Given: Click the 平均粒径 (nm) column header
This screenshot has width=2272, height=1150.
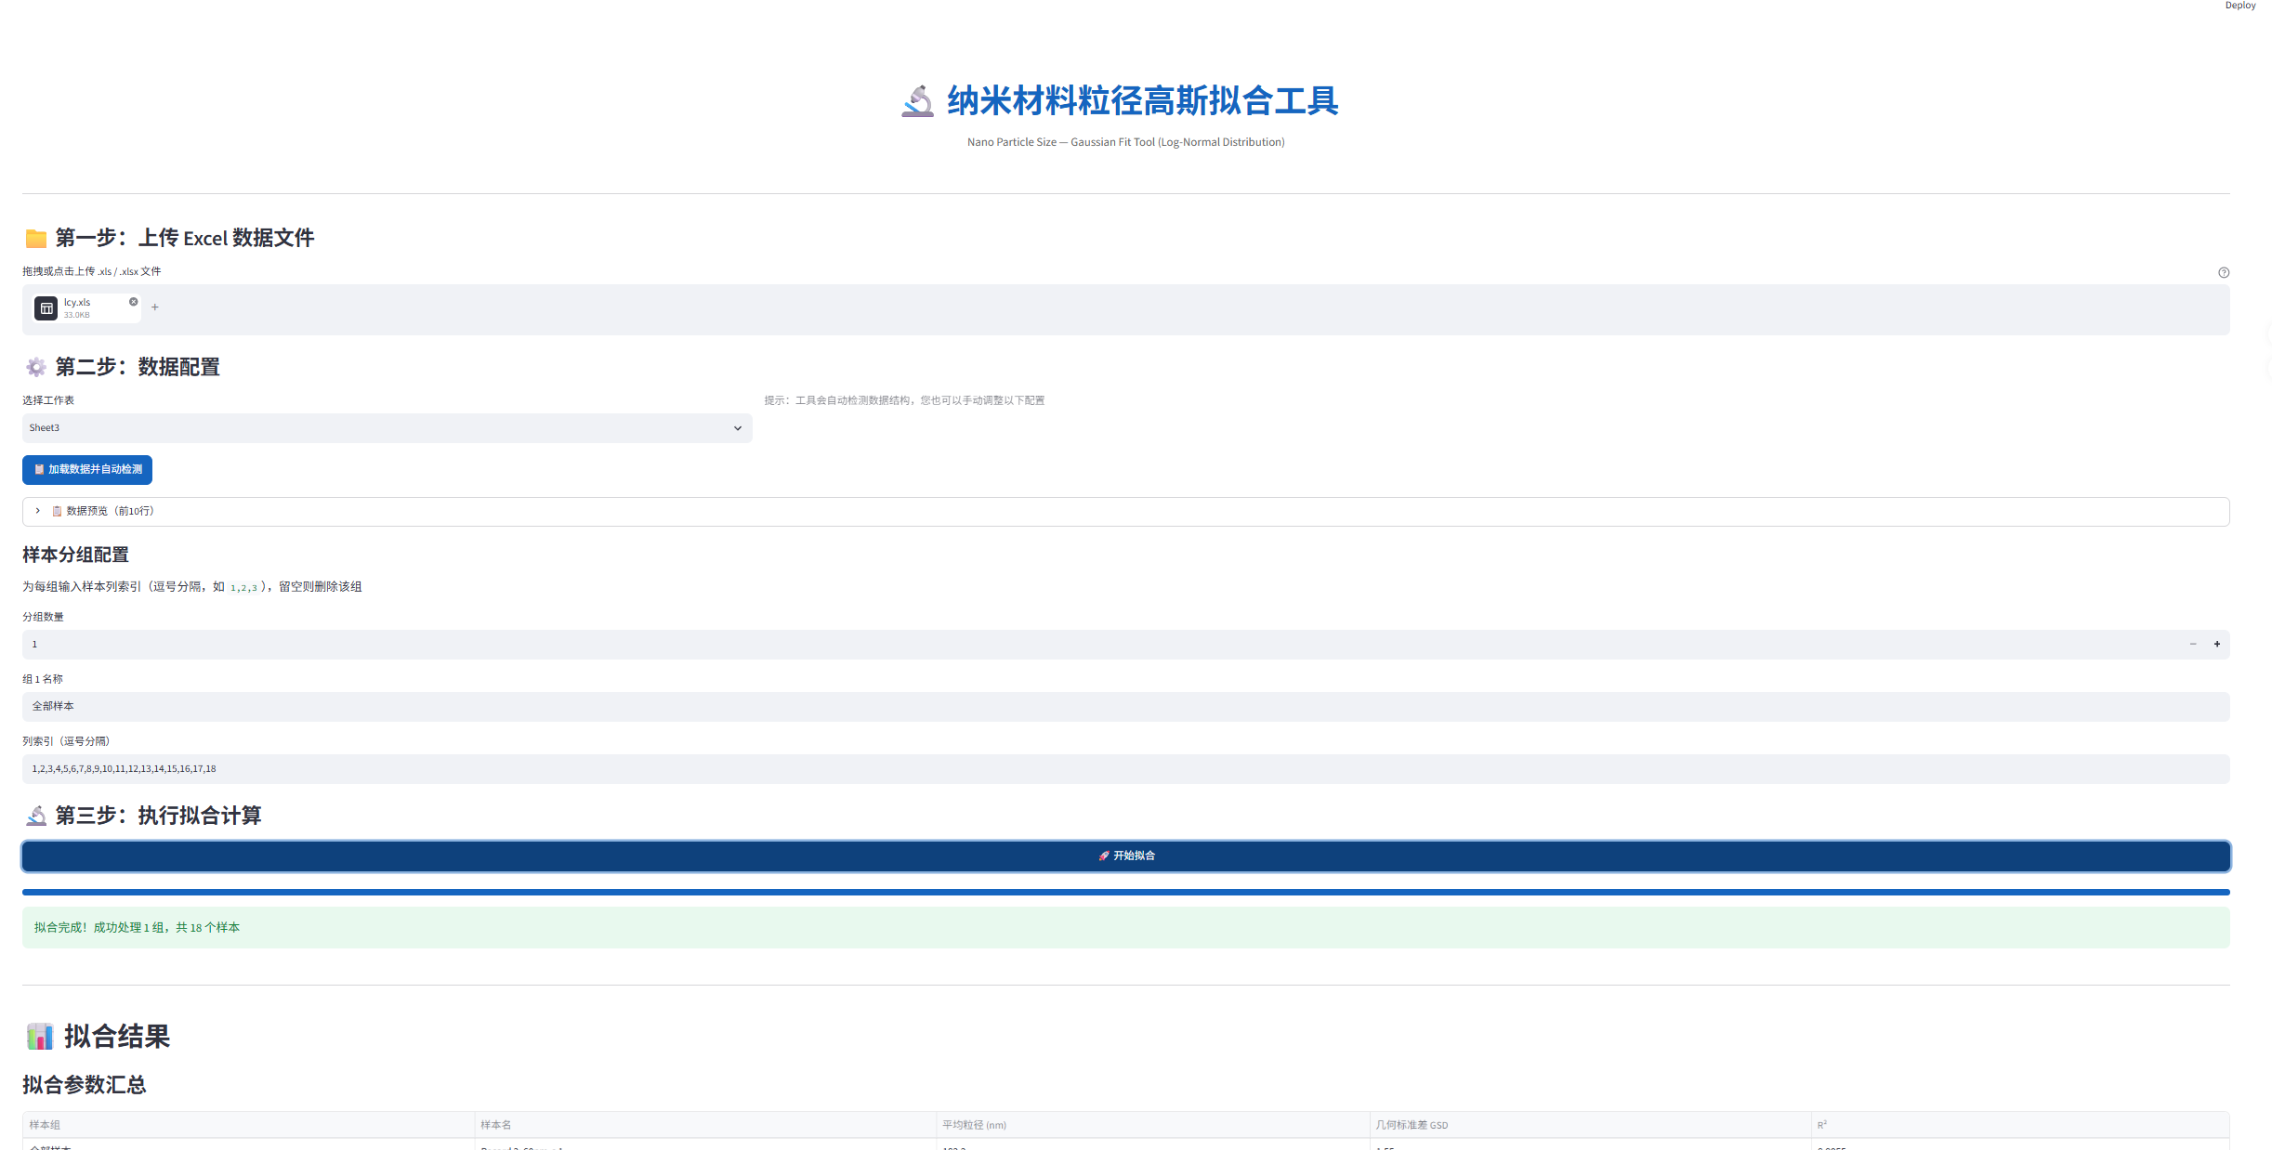Looking at the screenshot, I should pyautogui.click(x=1152, y=1125).
